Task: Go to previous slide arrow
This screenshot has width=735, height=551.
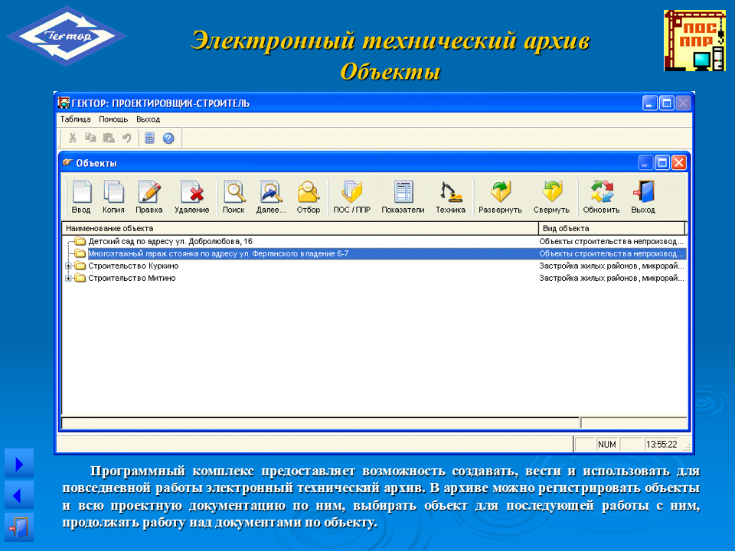Action: pyautogui.click(x=19, y=495)
